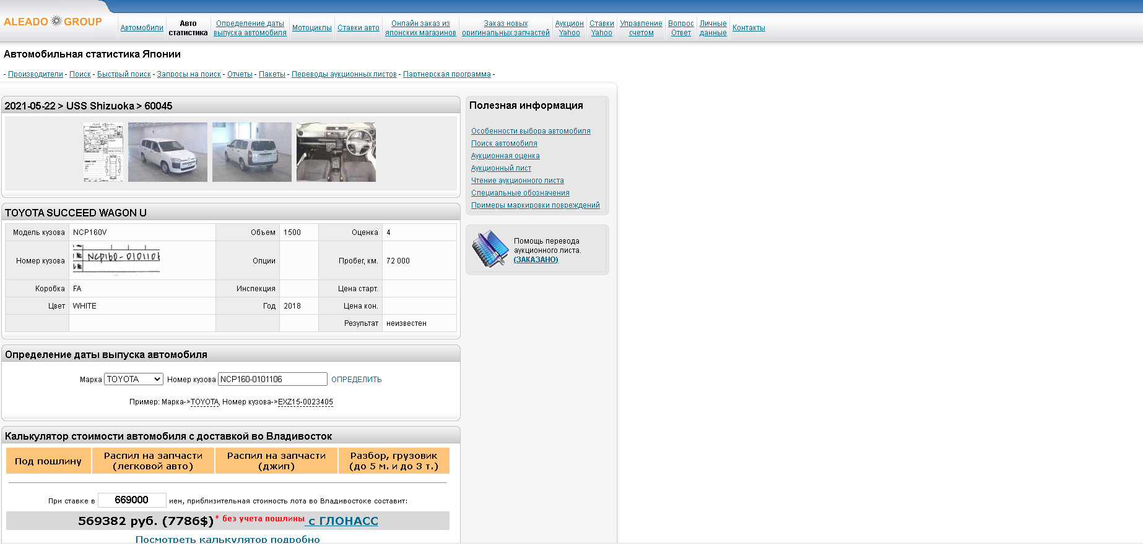1143x546 pixels.
Task: Open Чтение аукционного листа link
Action: [x=518, y=181]
